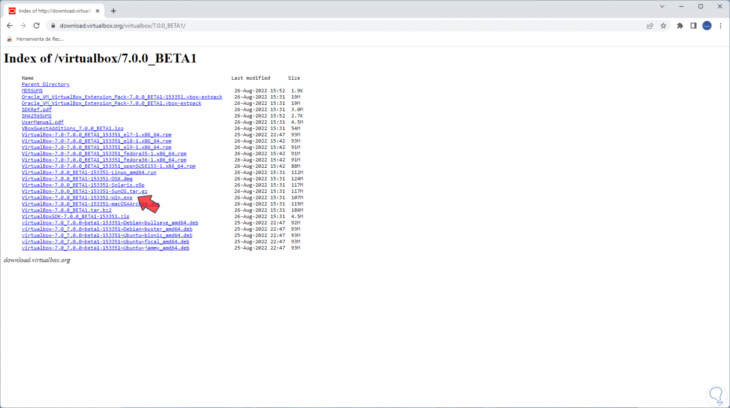Screen dimensions: 730x408
Task: Download the SunOS.tar.gz archive
Action: coord(85,192)
